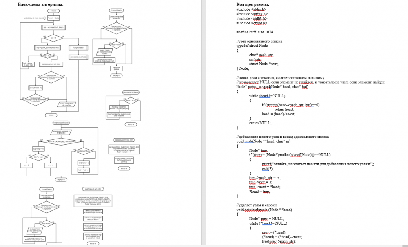Click the '*kstr = *kstr + 1' block
The image size is (408, 247).
click(x=84, y=170)
